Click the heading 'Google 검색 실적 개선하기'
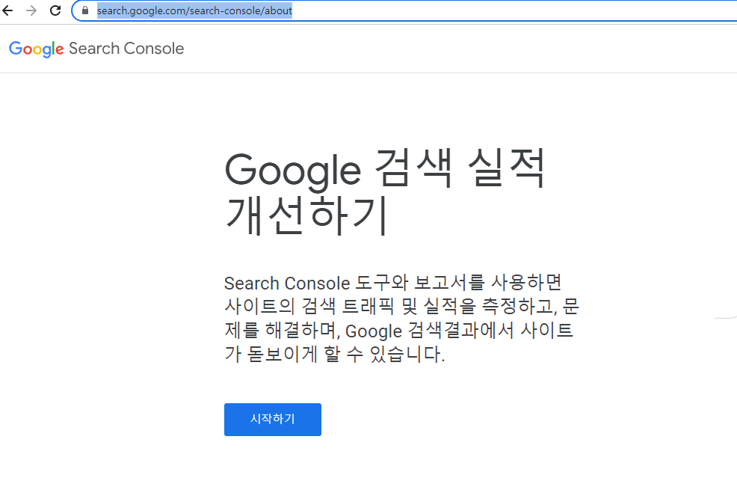Screen dimensions: 737x487 pos(384,192)
